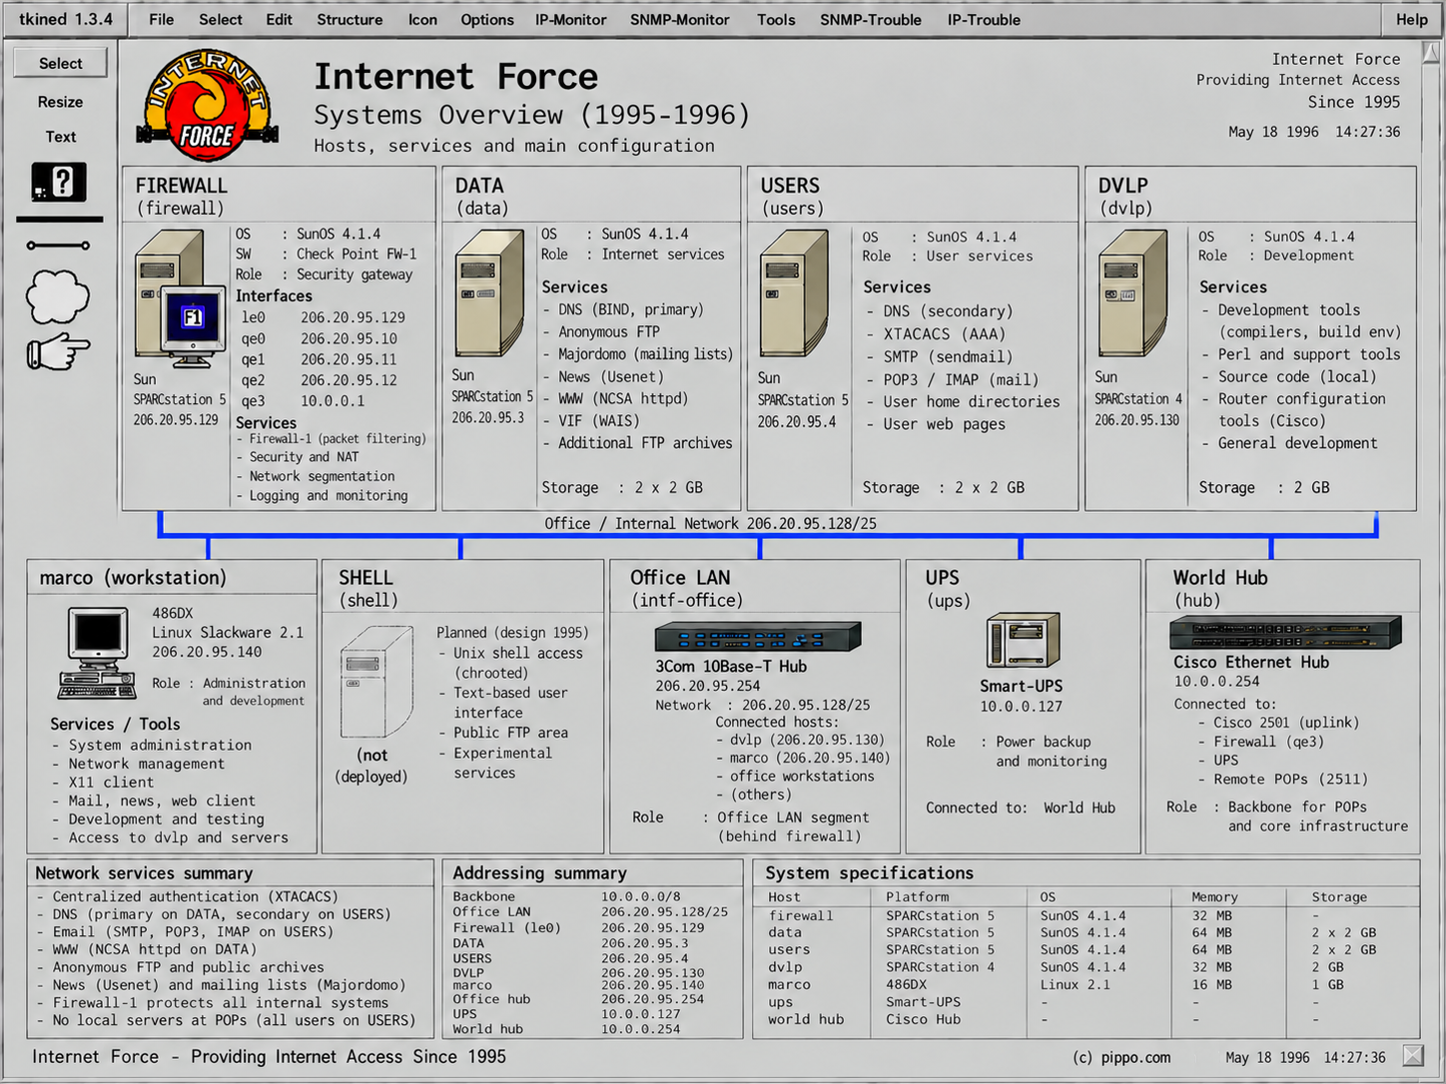Select the node tool with question mark icon
The height and width of the screenshot is (1084, 1446).
click(x=59, y=182)
